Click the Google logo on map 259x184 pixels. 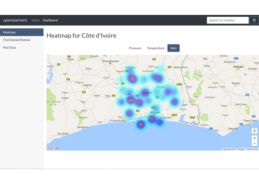(54, 148)
